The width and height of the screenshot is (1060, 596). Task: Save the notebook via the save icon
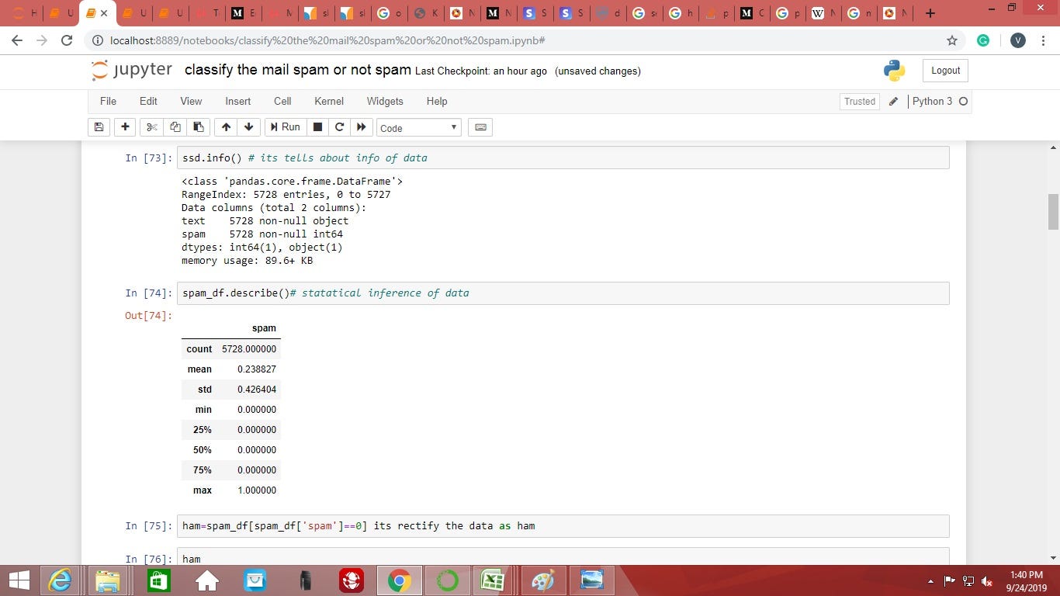(99, 126)
